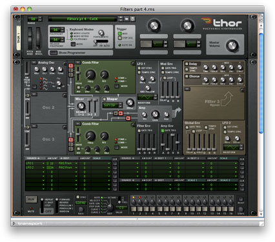
Task: Click the upper Comb Filter Drive slider
Action: tap(78, 74)
